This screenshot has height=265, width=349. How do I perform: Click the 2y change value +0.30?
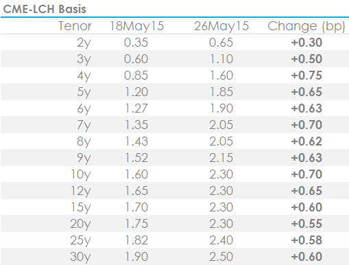coord(306,43)
